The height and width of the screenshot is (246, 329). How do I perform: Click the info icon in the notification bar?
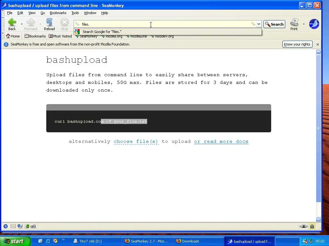coord(6,44)
